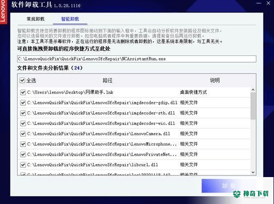
Task: Switch to the 常规卸载 tab
Action: pyautogui.click(x=35, y=19)
